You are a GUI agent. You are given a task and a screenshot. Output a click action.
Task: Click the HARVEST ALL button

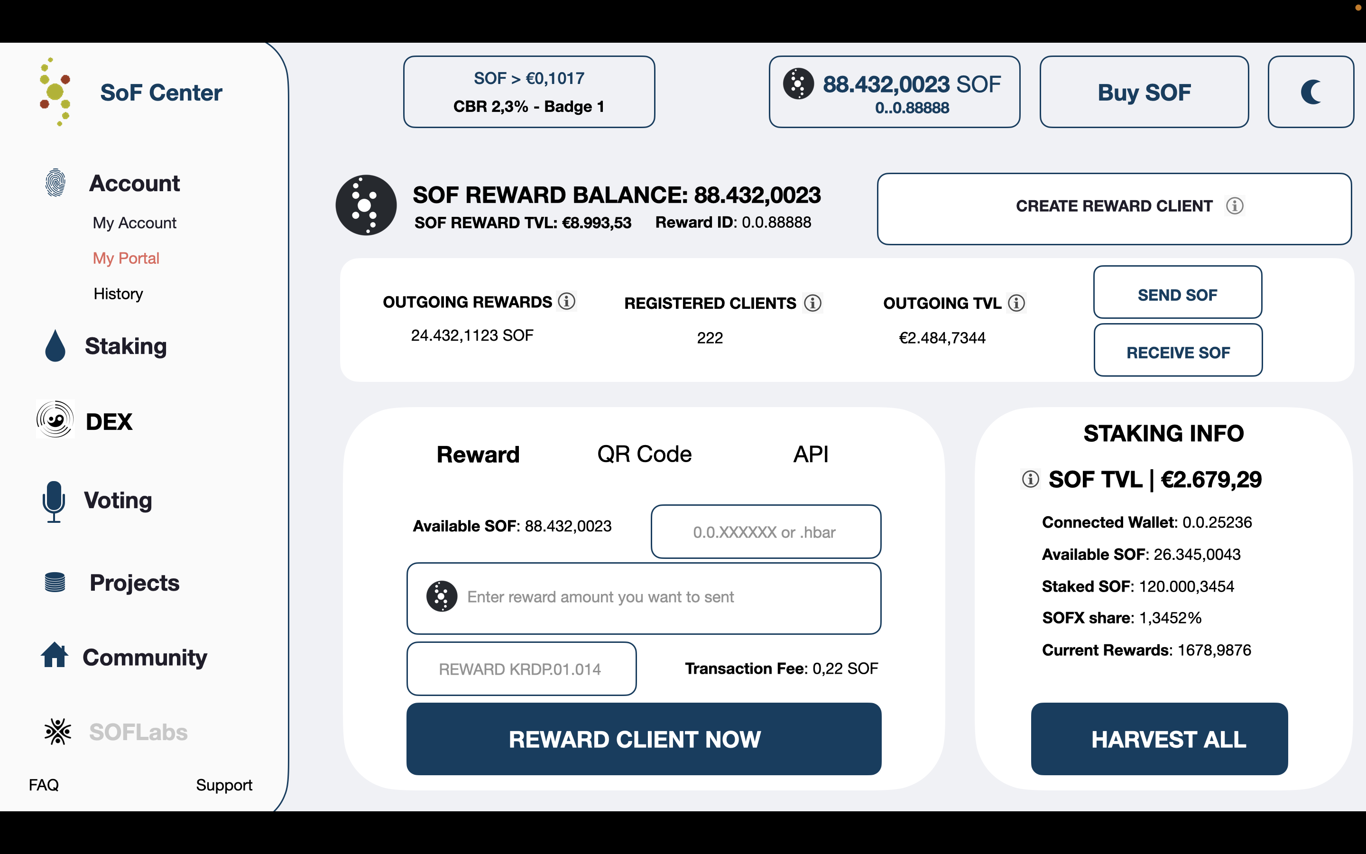(x=1159, y=739)
